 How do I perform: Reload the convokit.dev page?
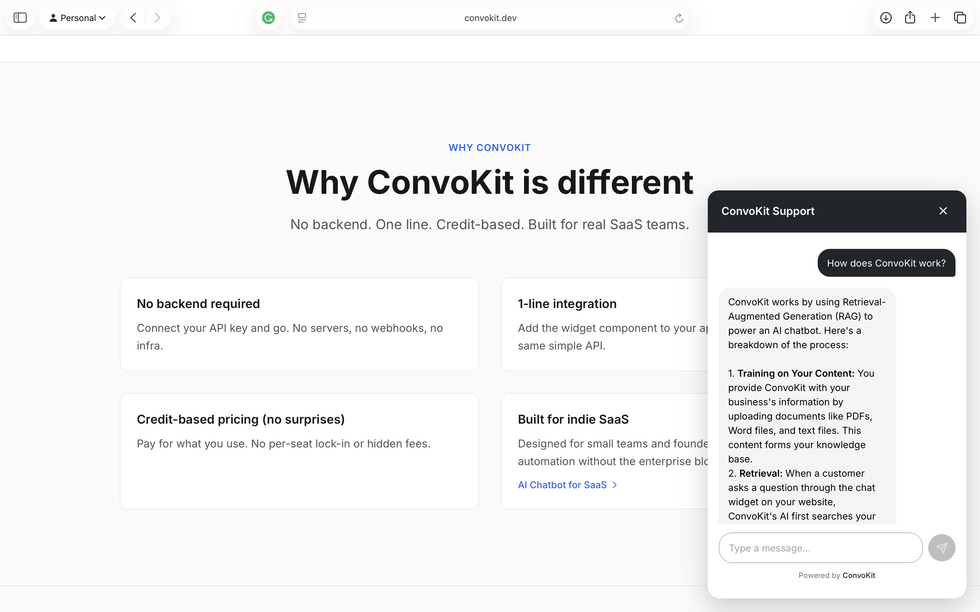pos(678,17)
